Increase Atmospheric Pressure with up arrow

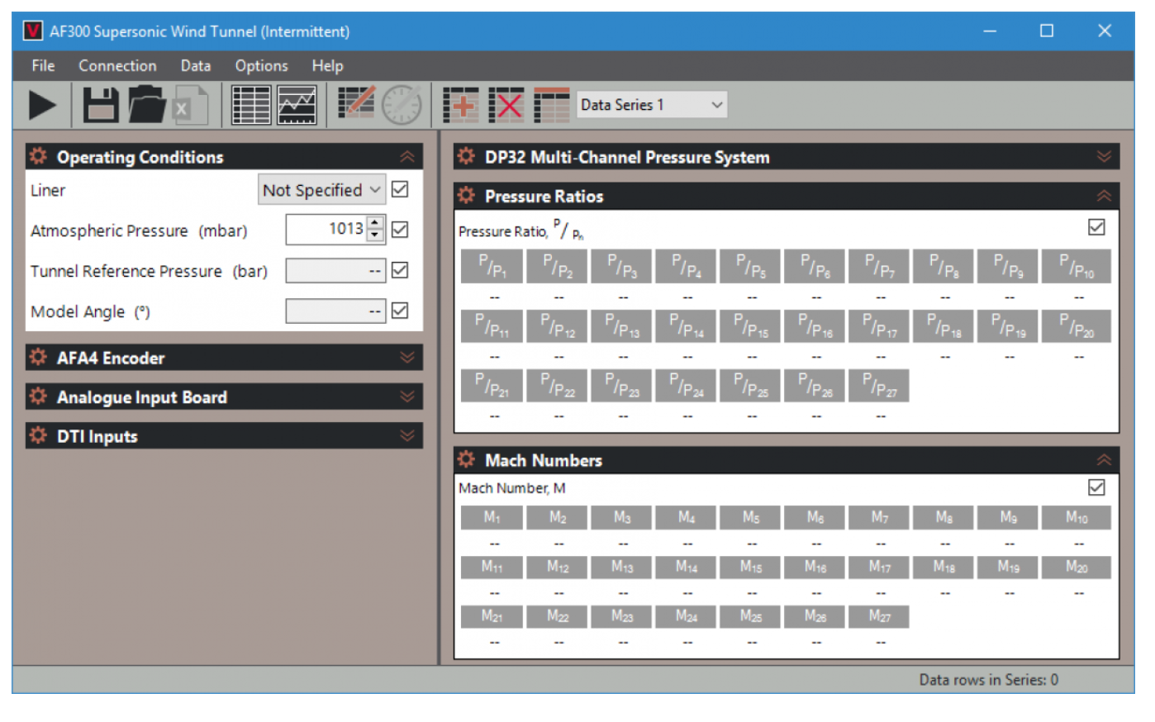pyautogui.click(x=376, y=222)
